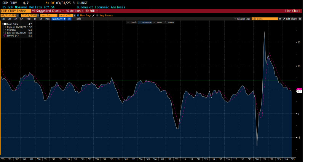316x162 pixels.
Task: Click Bureau of Economic Analysis source text
Action: (101, 7)
